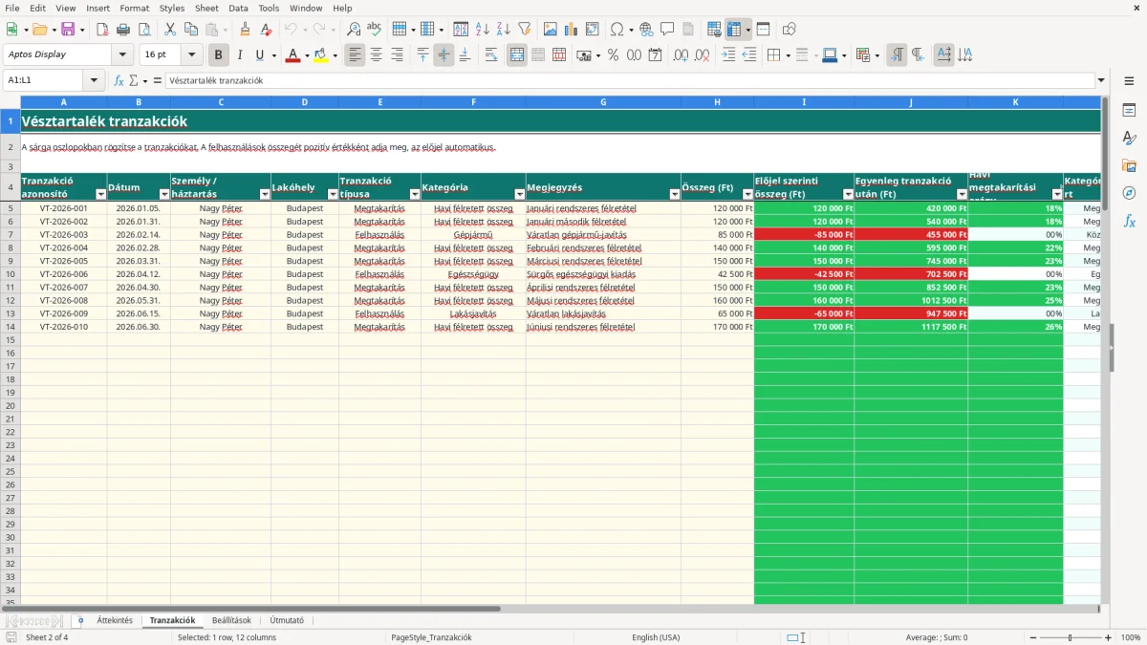Toggle Left-To-Right text direction

coord(897,55)
